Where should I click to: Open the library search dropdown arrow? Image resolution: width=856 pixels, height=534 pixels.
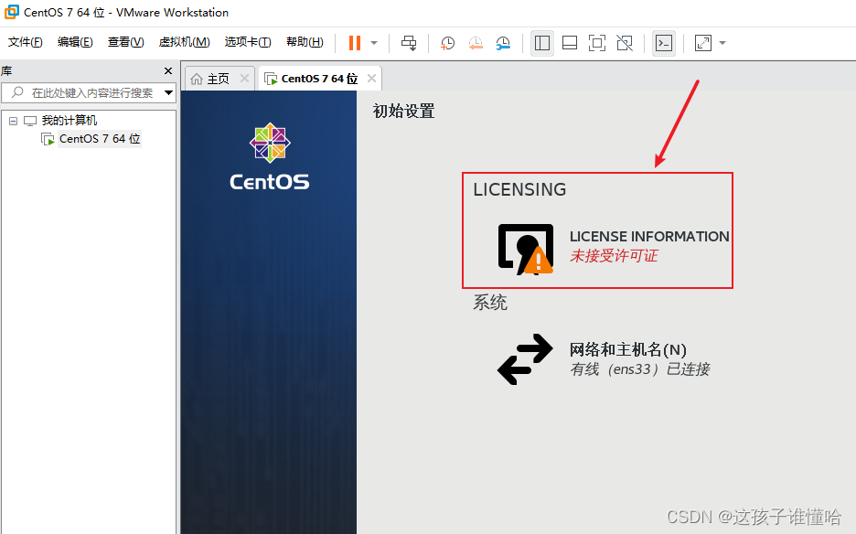click(x=168, y=93)
